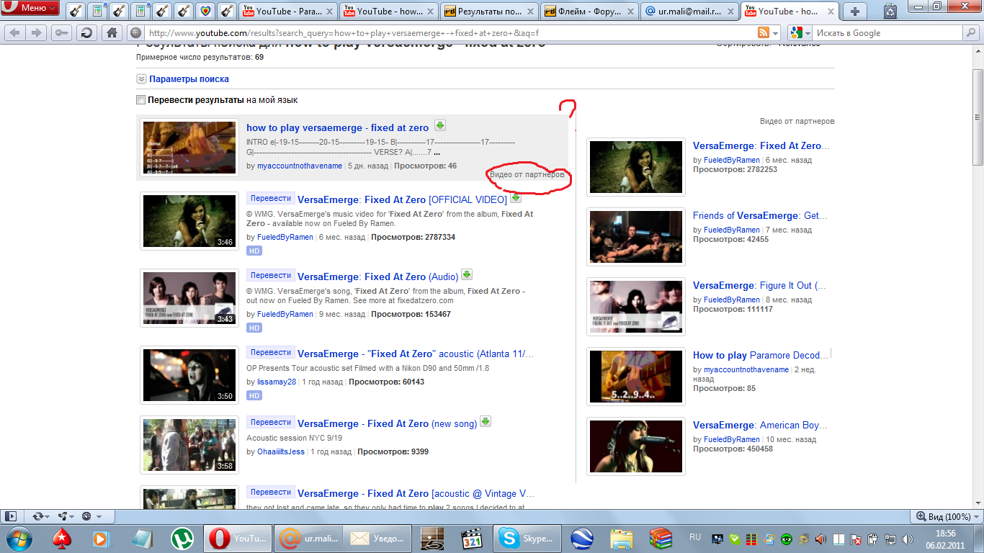Screen dimensions: 984x553
Task: Click the RU language indicator in system tray
Action: coord(695,537)
